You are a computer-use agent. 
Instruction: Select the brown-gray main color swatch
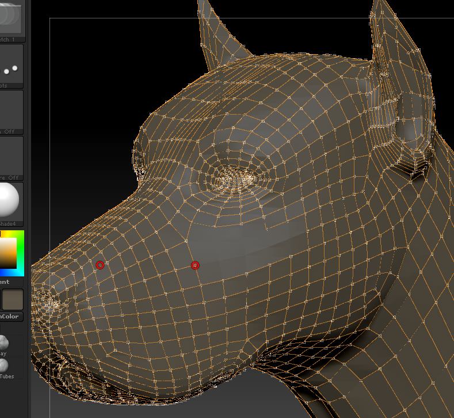(13, 299)
